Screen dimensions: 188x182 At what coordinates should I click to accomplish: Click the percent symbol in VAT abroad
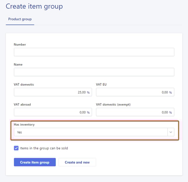click(x=88, y=112)
